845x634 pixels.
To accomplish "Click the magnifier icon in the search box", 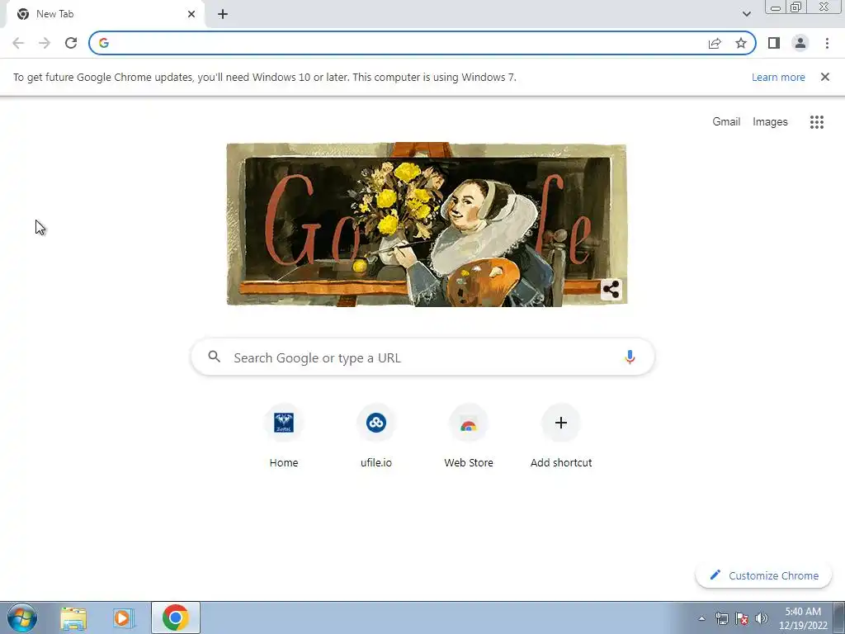I will click(214, 357).
